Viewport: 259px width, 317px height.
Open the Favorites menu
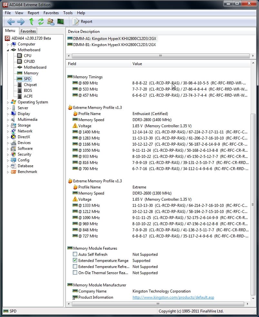pos(51,13)
